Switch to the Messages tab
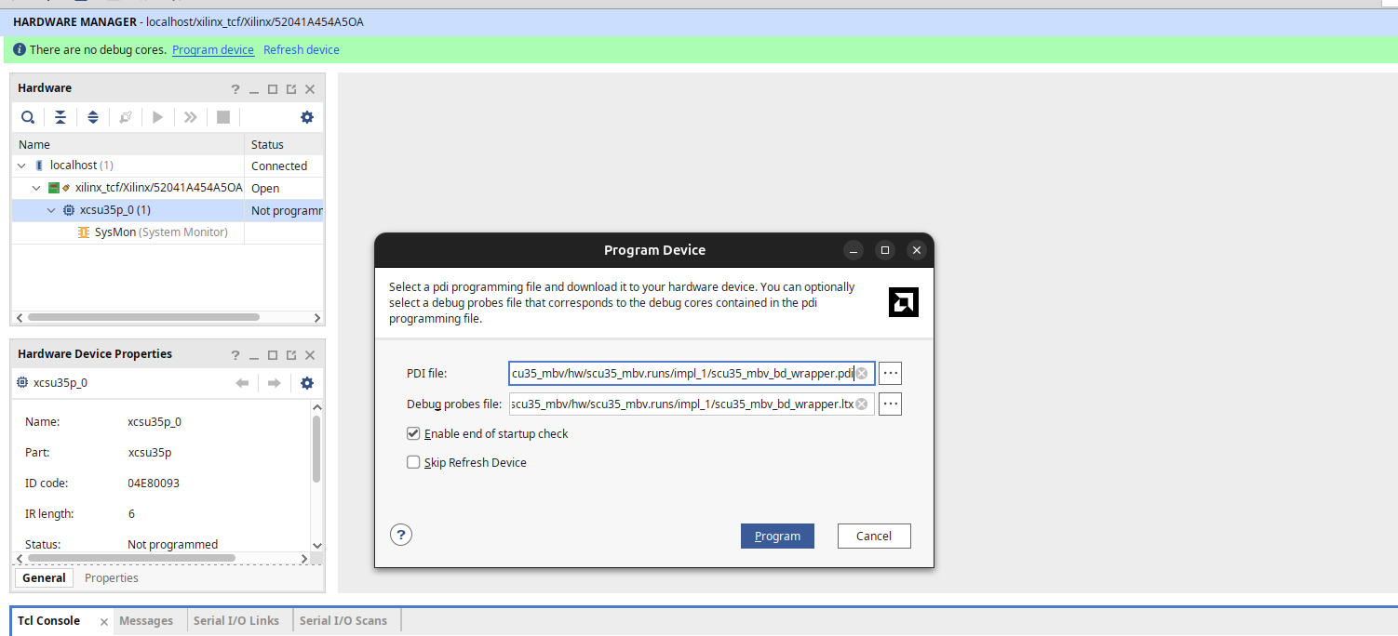1398x636 pixels. coord(146,621)
